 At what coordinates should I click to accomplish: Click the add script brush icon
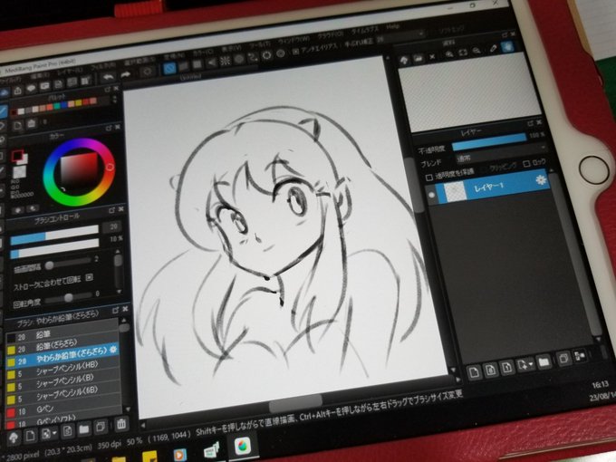click(68, 431)
